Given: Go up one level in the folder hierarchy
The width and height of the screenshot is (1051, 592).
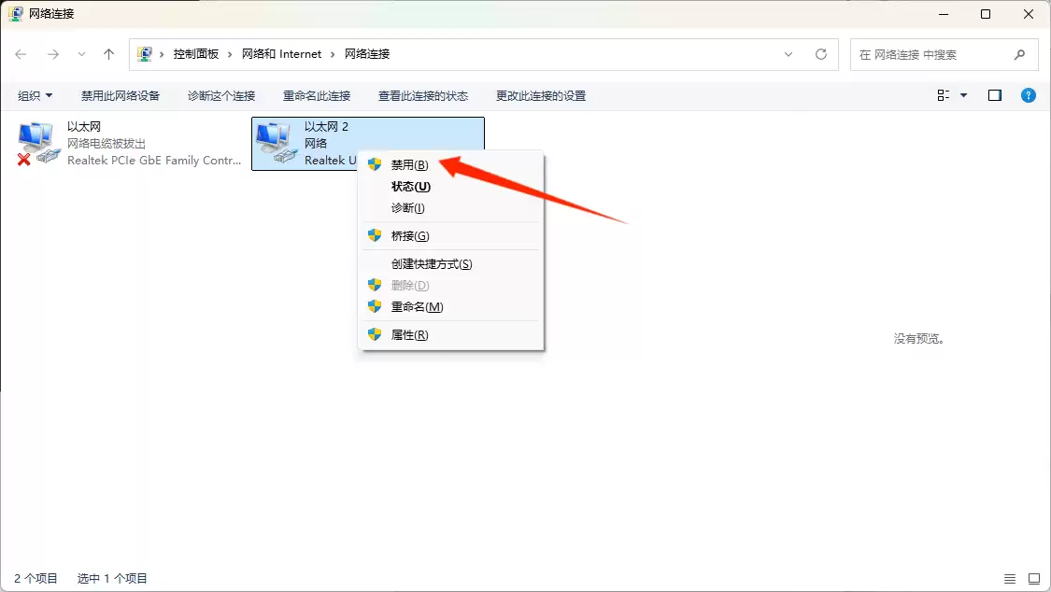Looking at the screenshot, I should pyautogui.click(x=108, y=54).
